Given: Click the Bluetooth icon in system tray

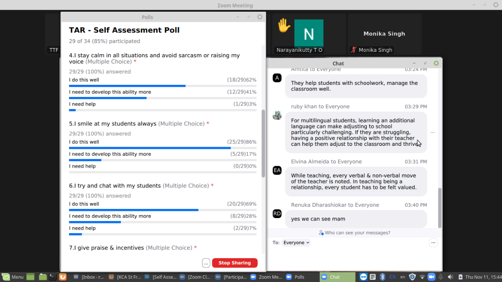Looking at the screenshot, I should coord(382,277).
